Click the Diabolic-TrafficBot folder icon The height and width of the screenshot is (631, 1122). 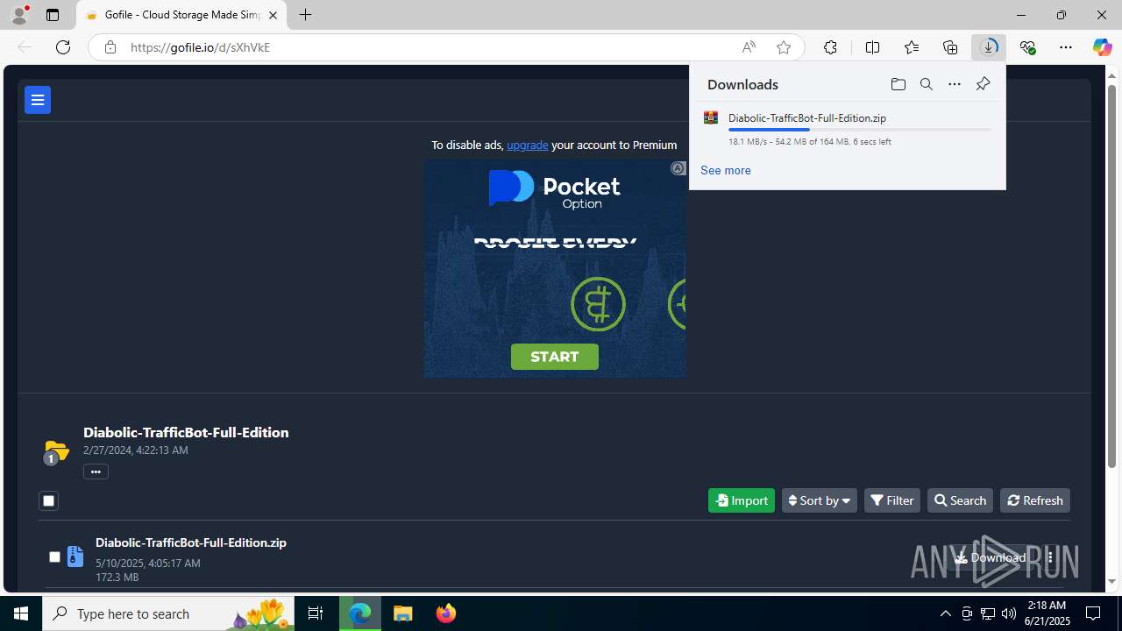click(x=55, y=451)
